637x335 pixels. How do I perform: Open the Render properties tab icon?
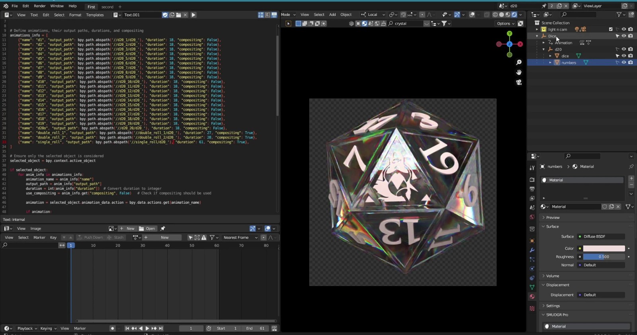coord(532,180)
